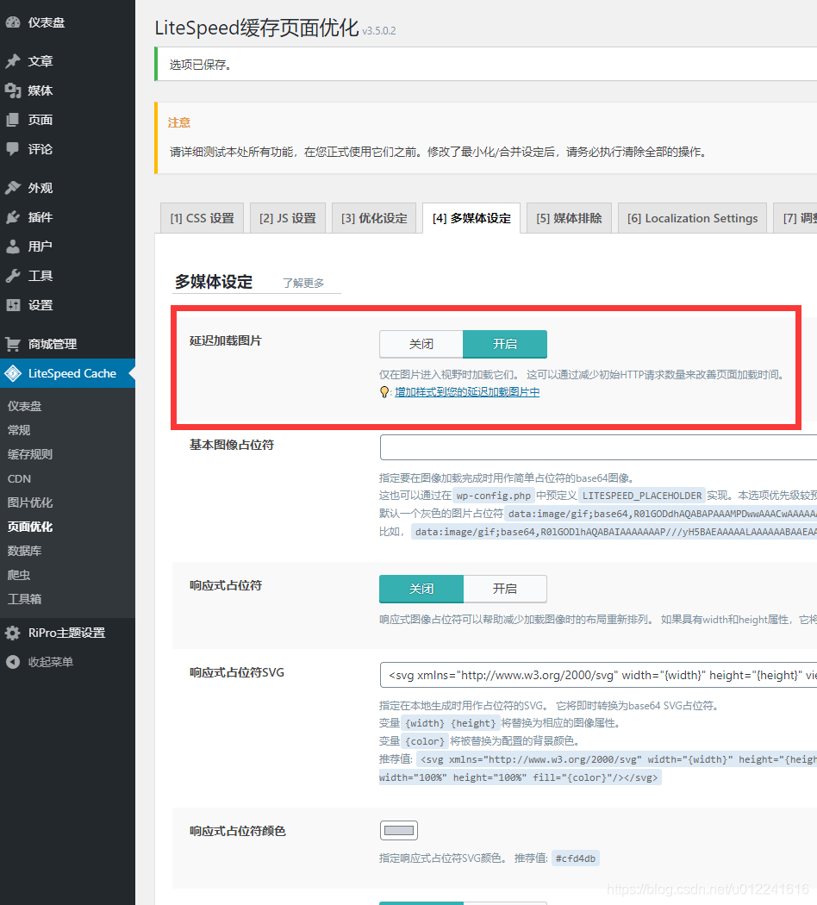Click the 外观 paintbrush icon
This screenshot has width=817, height=905.
click(x=13, y=188)
